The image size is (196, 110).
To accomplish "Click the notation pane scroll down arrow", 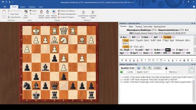I will point(195,53).
